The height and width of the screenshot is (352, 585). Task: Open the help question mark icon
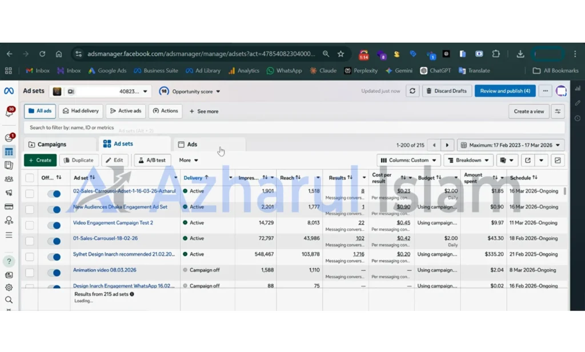[x=9, y=261]
